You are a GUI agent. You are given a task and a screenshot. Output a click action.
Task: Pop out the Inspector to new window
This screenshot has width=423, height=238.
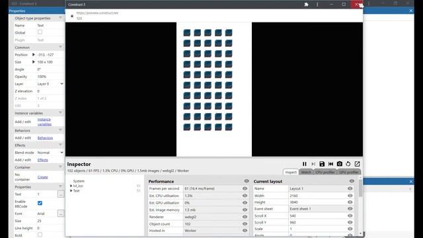pos(357,164)
